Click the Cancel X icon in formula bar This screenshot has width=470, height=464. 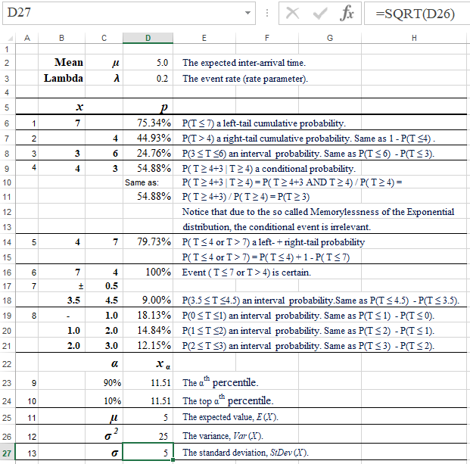click(x=294, y=14)
